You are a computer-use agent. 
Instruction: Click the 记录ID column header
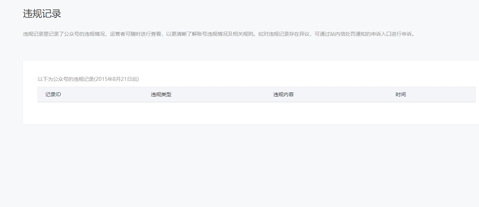coord(53,94)
